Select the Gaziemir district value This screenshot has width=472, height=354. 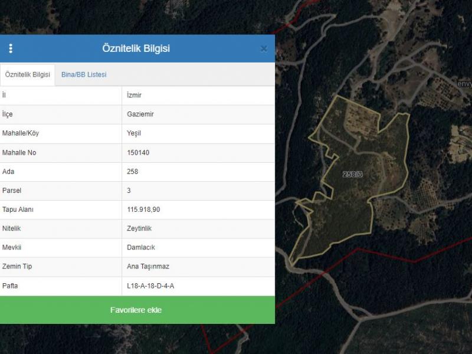(140, 114)
